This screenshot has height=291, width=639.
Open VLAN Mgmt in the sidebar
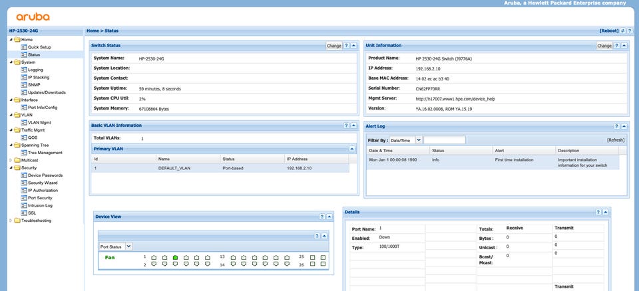[x=41, y=122]
